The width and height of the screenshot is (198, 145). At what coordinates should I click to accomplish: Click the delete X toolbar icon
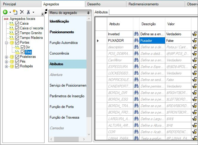point(22,12)
